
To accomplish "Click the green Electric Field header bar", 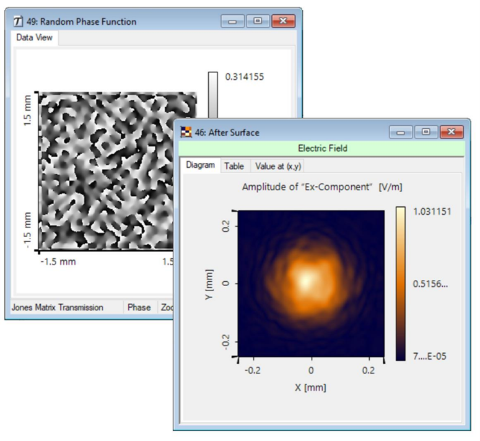I will 322,149.
